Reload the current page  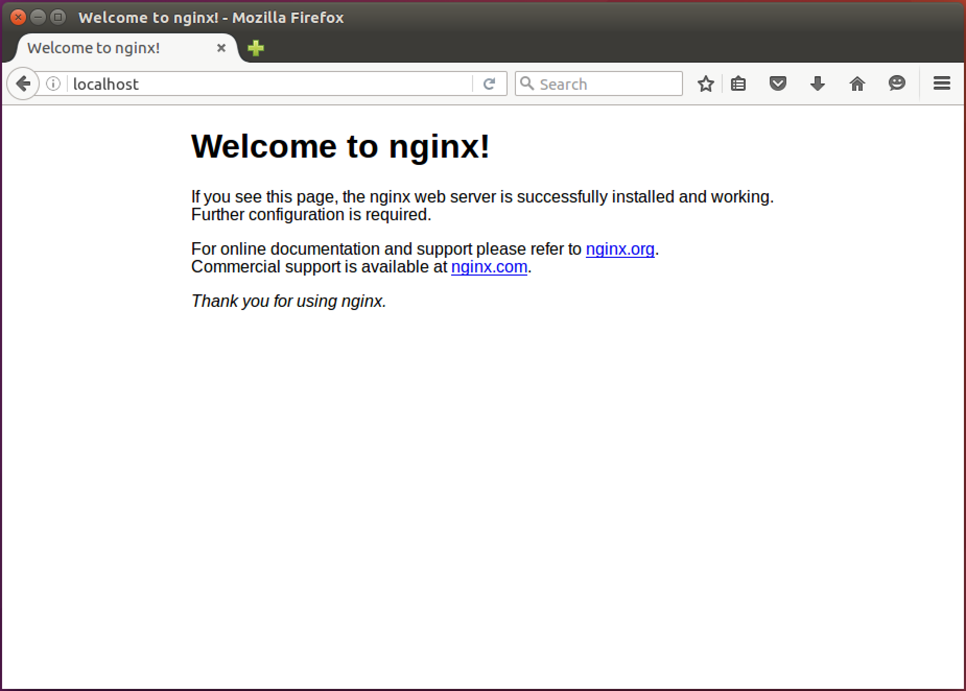(x=489, y=84)
